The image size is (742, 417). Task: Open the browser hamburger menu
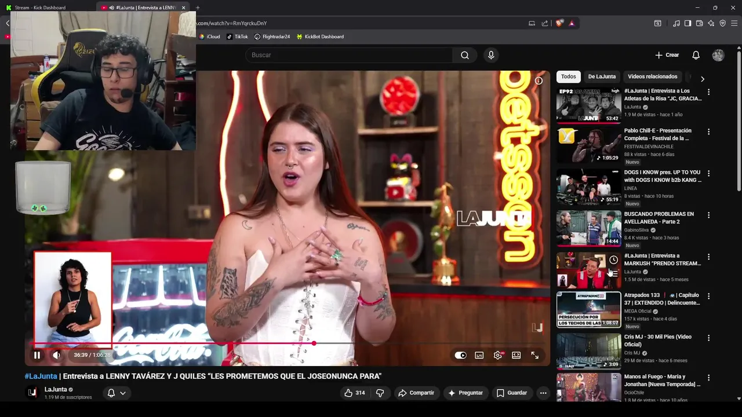point(734,23)
